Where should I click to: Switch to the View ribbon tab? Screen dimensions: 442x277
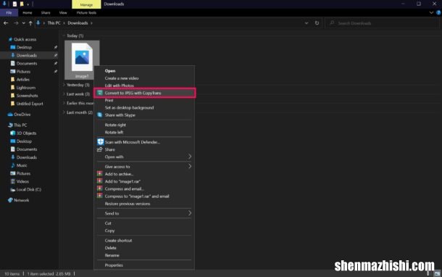[63, 13]
